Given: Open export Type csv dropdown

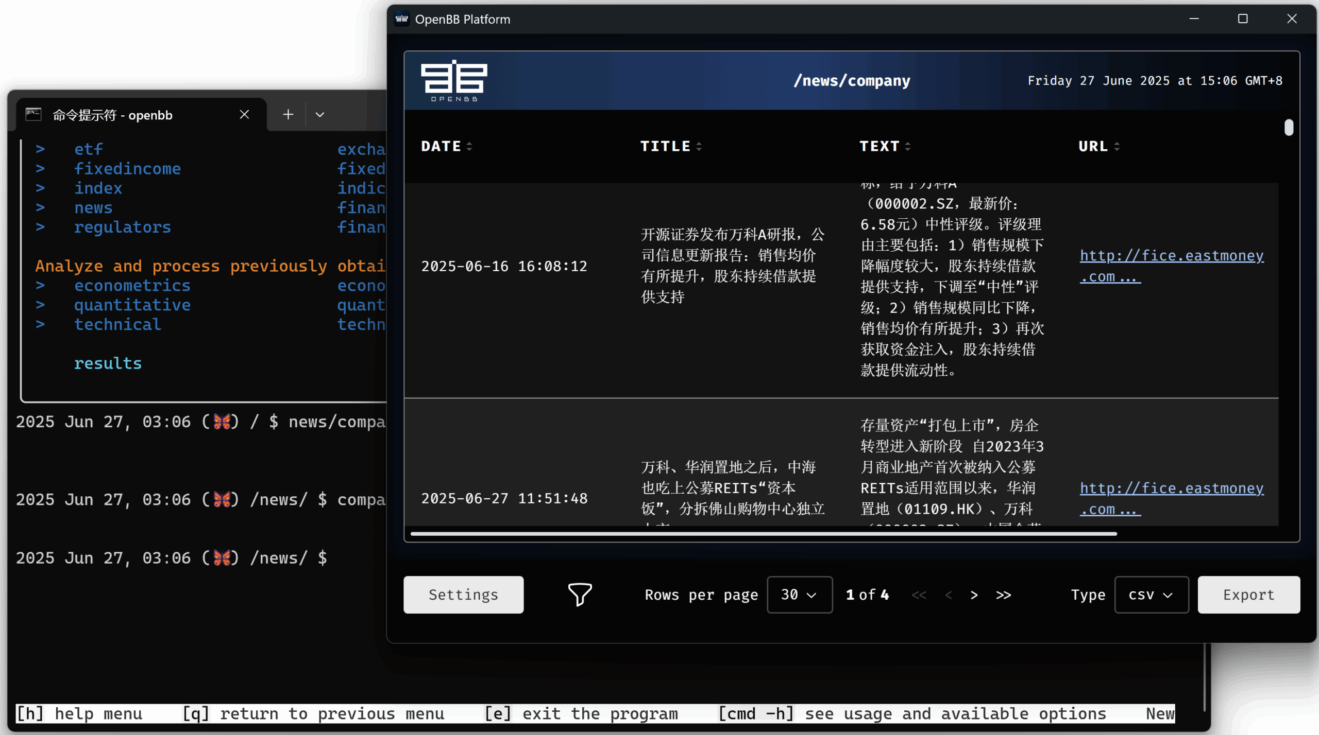Looking at the screenshot, I should [1151, 595].
